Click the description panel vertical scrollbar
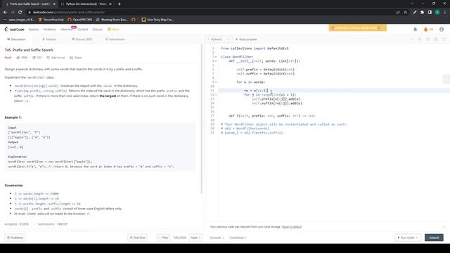Screen dimensions: 450x253 coord(202,119)
